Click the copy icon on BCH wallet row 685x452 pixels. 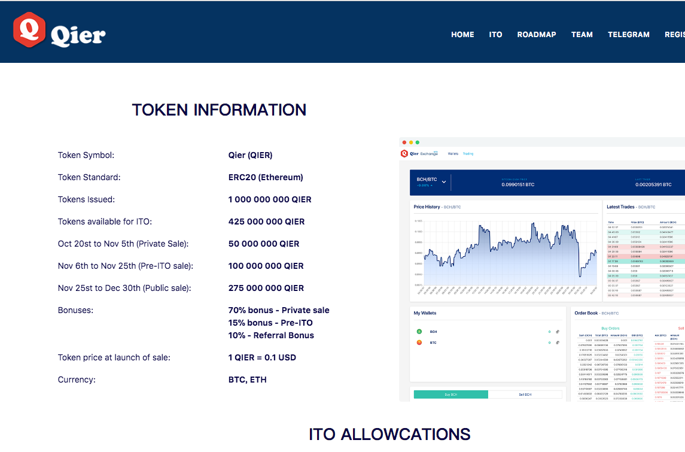tap(558, 332)
